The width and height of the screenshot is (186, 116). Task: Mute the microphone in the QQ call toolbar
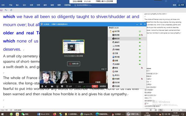pyautogui.click(x=42, y=86)
